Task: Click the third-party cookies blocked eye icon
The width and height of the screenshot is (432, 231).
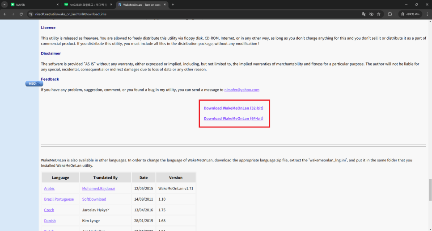Action: coord(371,14)
